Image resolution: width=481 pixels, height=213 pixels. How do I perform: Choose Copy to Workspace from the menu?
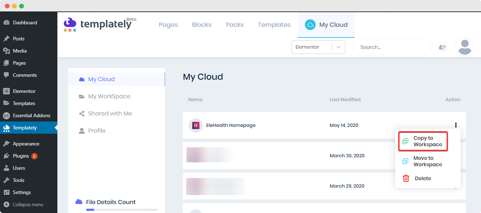point(423,141)
